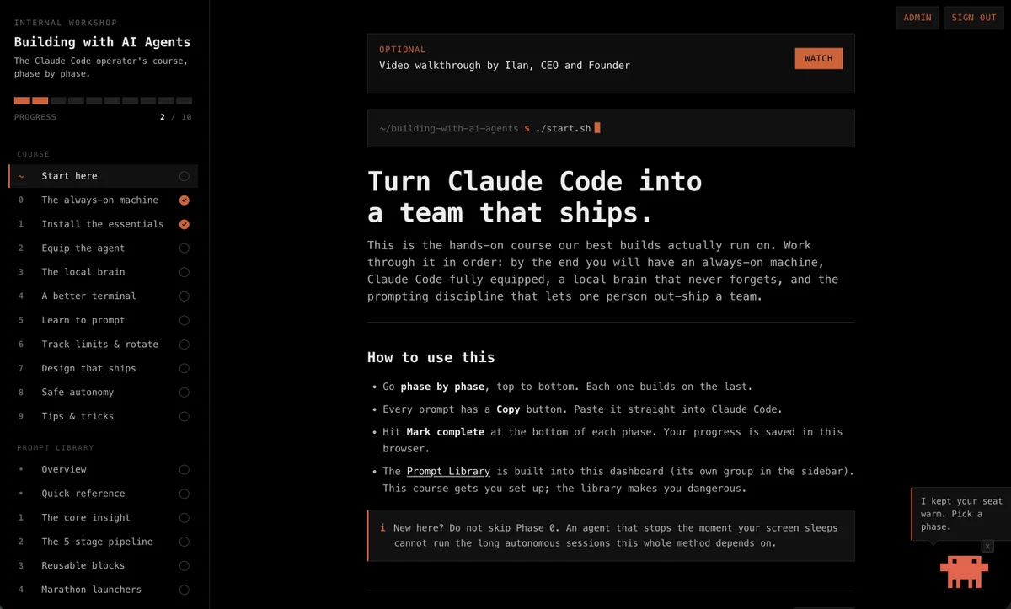Click the COURSE section heading
This screenshot has height=609, width=1011.
tap(33, 154)
